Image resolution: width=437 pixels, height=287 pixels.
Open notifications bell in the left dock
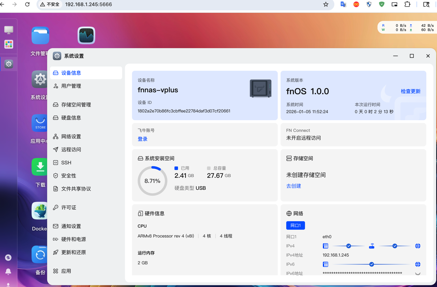click(x=8, y=271)
